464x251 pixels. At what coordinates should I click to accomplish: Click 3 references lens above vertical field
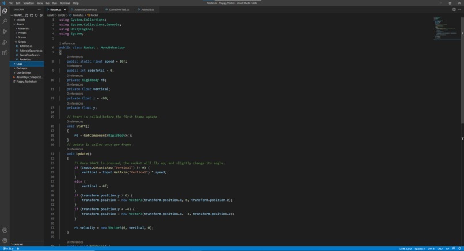click(x=75, y=84)
